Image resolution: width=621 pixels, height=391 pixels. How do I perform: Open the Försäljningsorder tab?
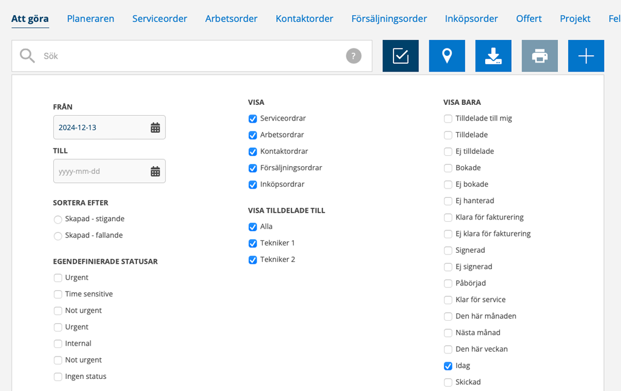coord(389,19)
